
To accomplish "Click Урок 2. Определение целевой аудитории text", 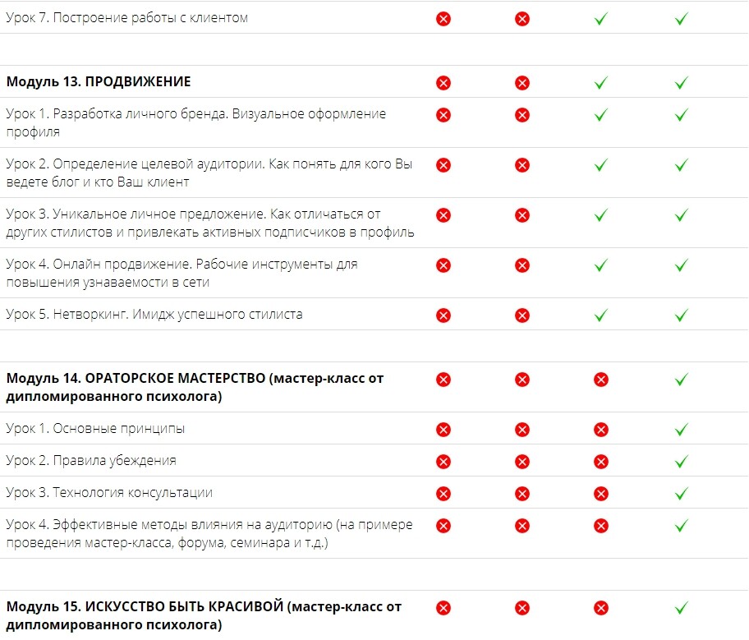I will pyautogui.click(x=209, y=173).
